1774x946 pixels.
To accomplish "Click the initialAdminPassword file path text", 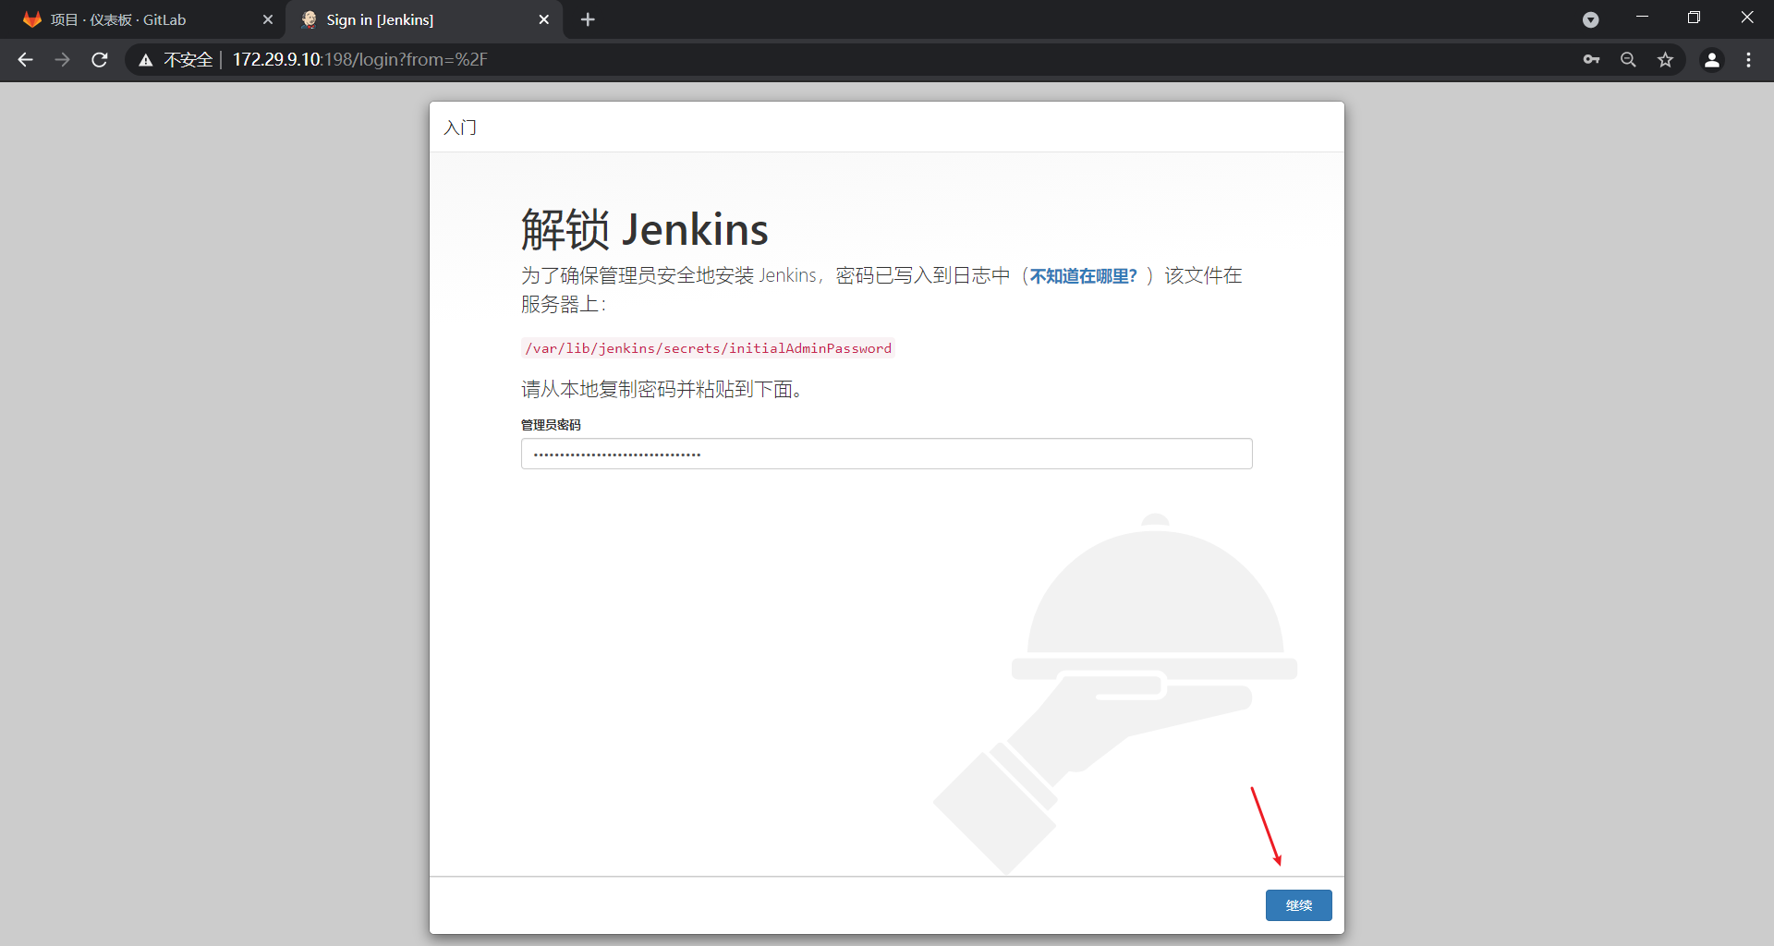I will tap(708, 348).
